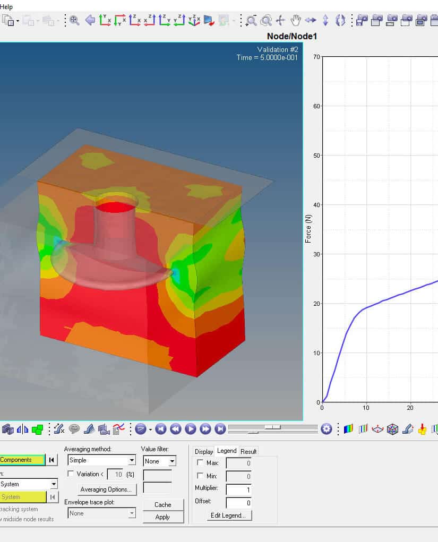Open the Envelope trace plot dropdown
The height and width of the screenshot is (542, 438).
click(x=130, y=513)
